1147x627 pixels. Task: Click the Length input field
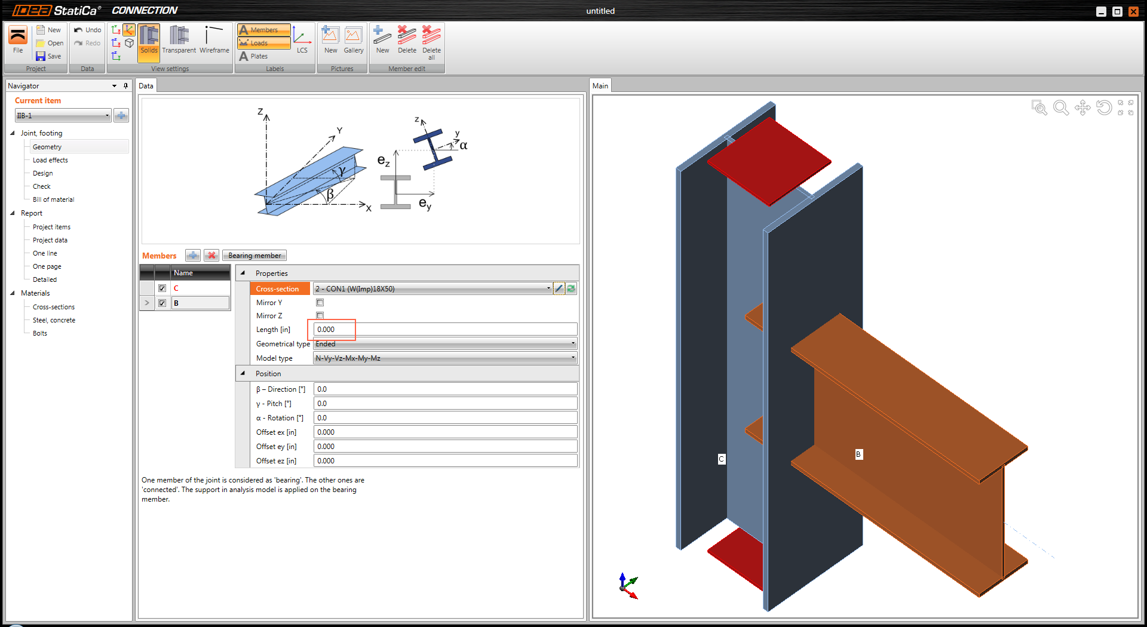[445, 330]
